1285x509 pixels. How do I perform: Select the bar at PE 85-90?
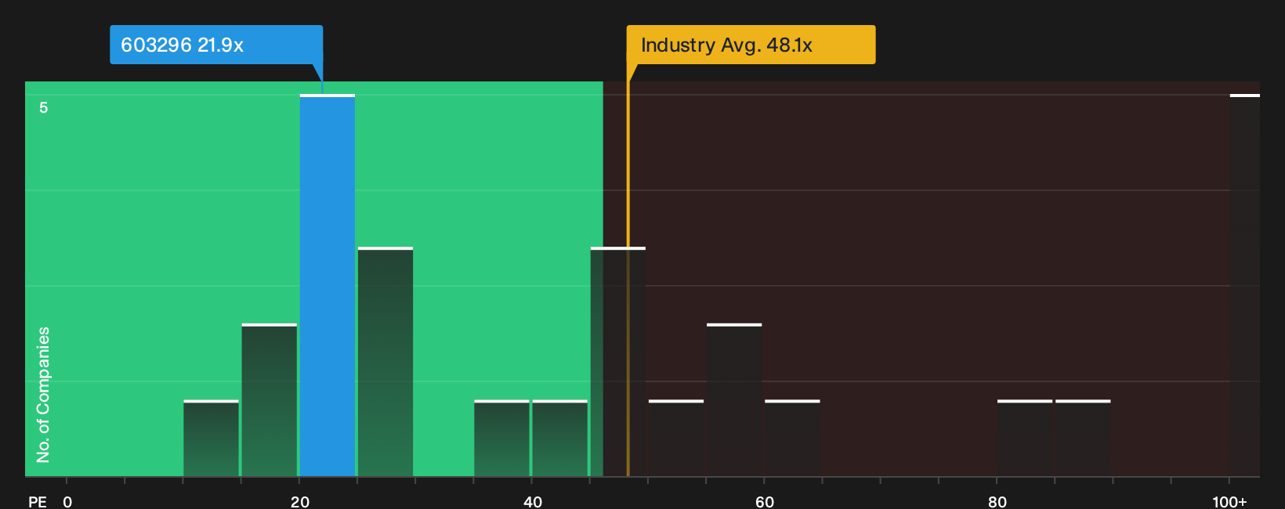[1083, 439]
